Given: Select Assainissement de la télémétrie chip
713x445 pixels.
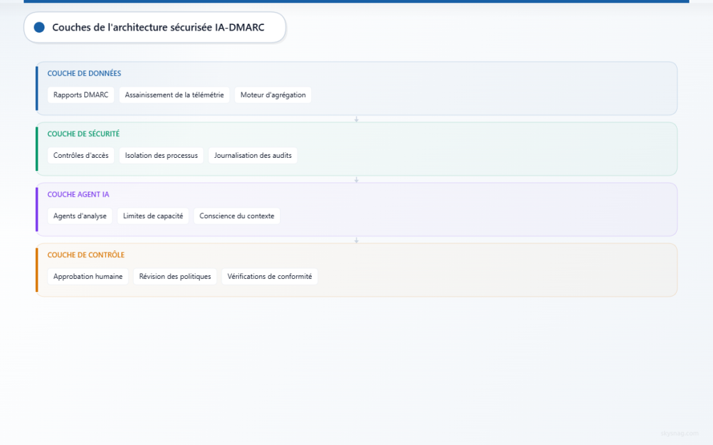Looking at the screenshot, I should click(174, 95).
